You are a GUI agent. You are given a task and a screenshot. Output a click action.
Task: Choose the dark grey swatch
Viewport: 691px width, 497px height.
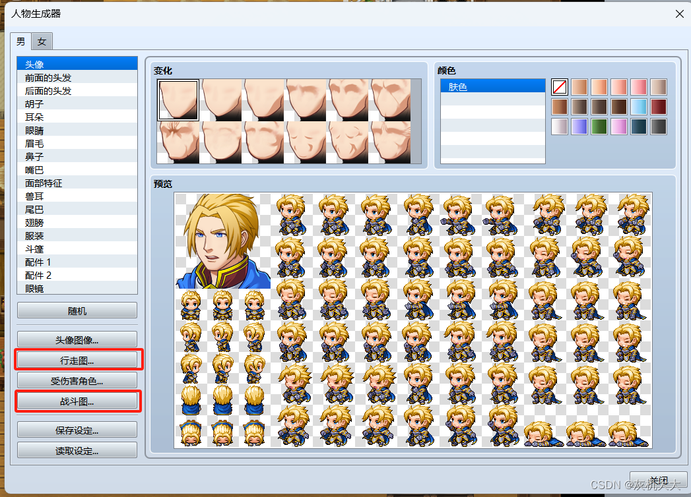click(x=659, y=127)
